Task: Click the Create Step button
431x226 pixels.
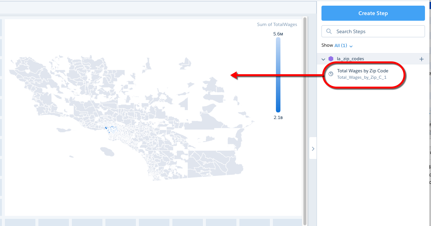Action: [373, 13]
